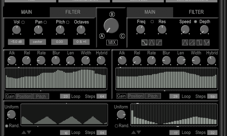Choose the random LFO waveform icon
The height and width of the screenshot is (136, 227).
coord(207,42)
